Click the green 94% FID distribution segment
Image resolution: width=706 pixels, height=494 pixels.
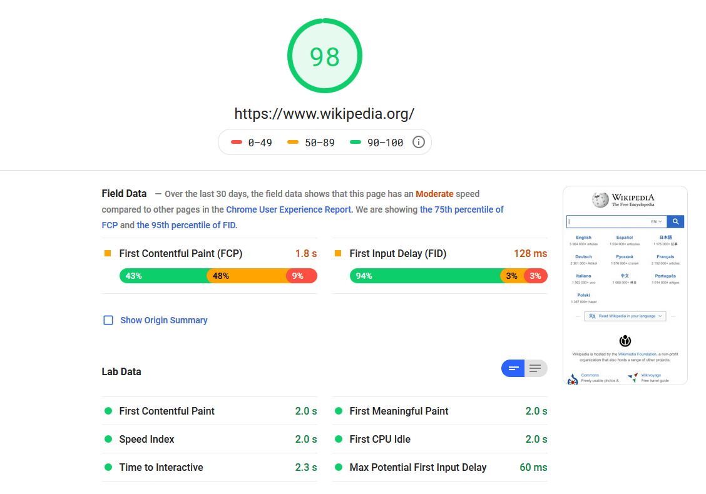point(424,276)
